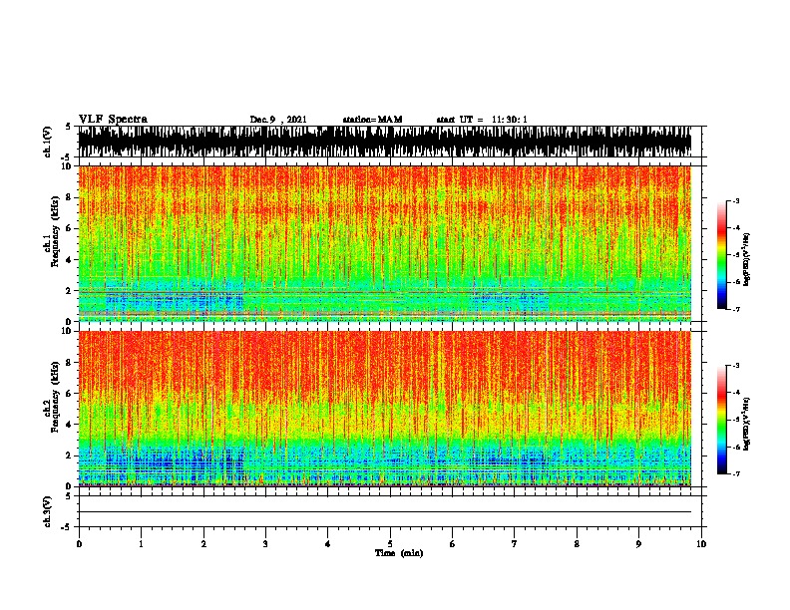Click the ch.1 spectrogram color scale bar
This screenshot has height=610, width=790.
pos(721,255)
